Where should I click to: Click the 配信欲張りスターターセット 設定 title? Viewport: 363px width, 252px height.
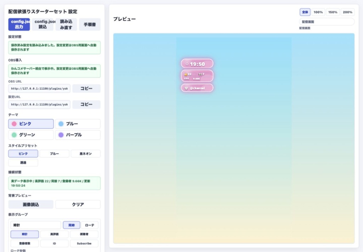pyautogui.click(x=43, y=12)
